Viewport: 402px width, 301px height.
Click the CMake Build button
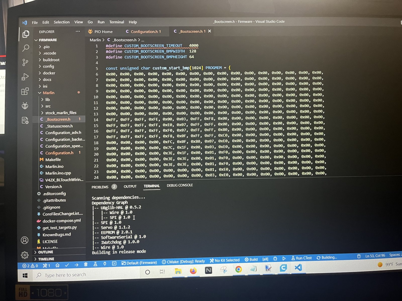251,259
